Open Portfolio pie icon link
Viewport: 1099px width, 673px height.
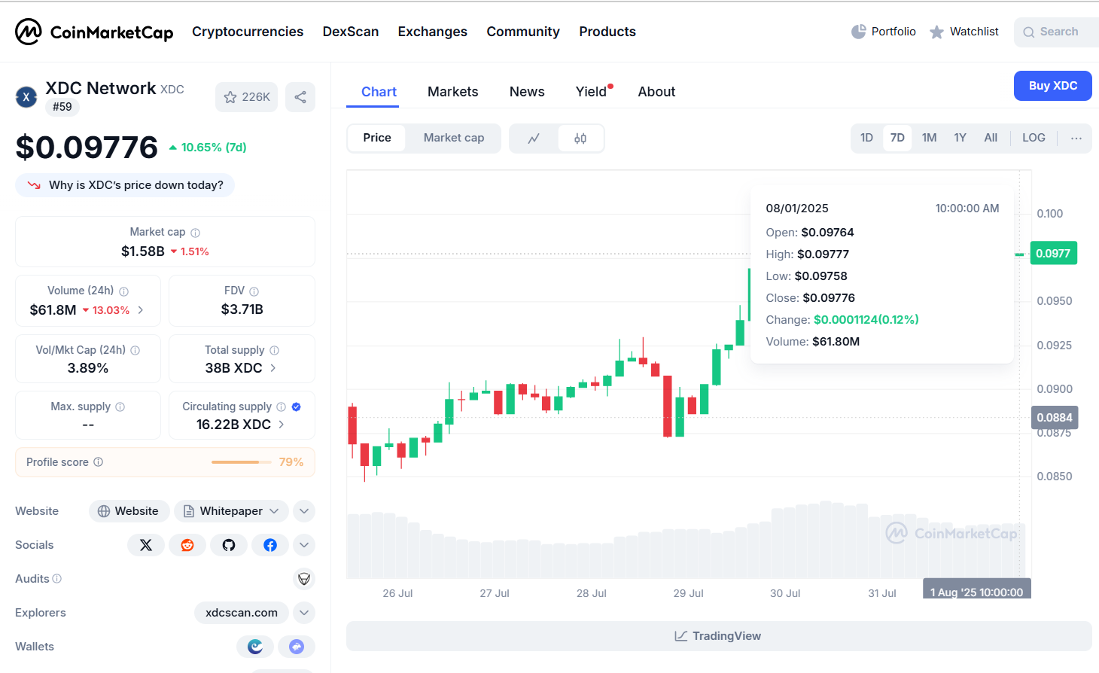coord(884,32)
